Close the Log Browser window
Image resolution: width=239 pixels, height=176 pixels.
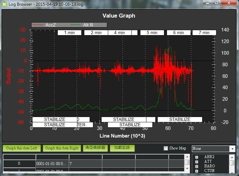(x=229, y=3)
